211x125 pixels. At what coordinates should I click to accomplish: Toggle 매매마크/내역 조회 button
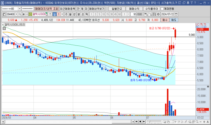coord(47,9)
